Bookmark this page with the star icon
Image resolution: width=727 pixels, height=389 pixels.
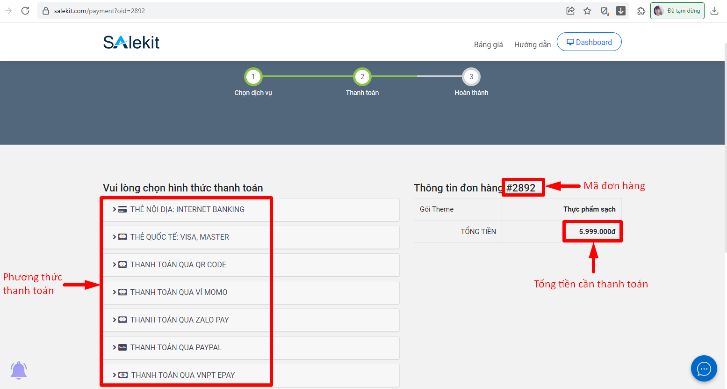(x=587, y=11)
